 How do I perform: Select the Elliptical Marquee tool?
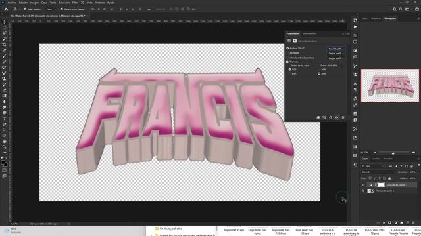tap(5, 28)
